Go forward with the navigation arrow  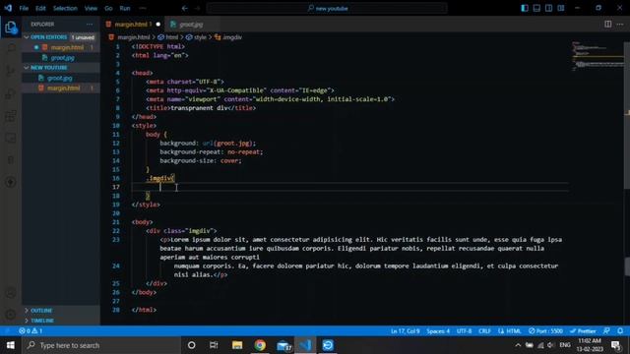[197, 8]
